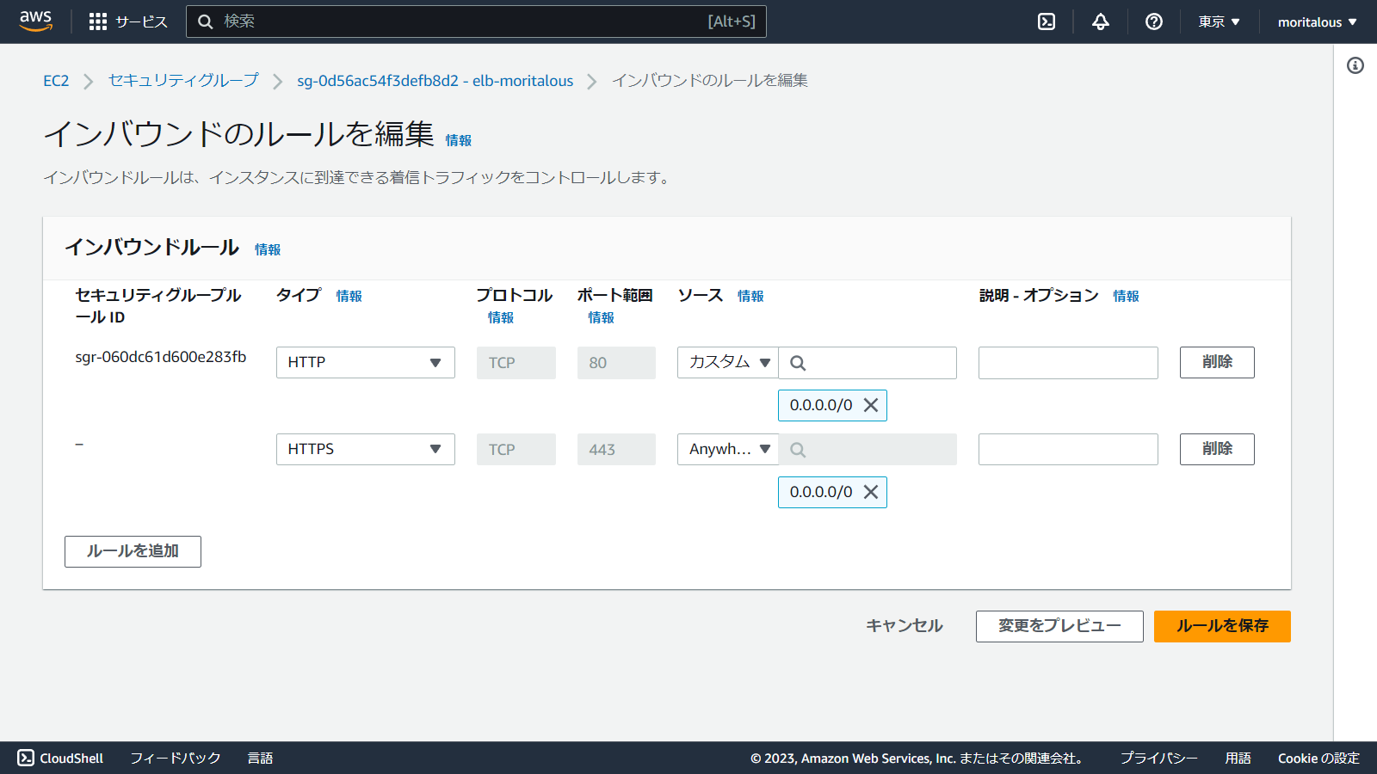
Task: Open the info side panel icon
Action: tap(1357, 65)
